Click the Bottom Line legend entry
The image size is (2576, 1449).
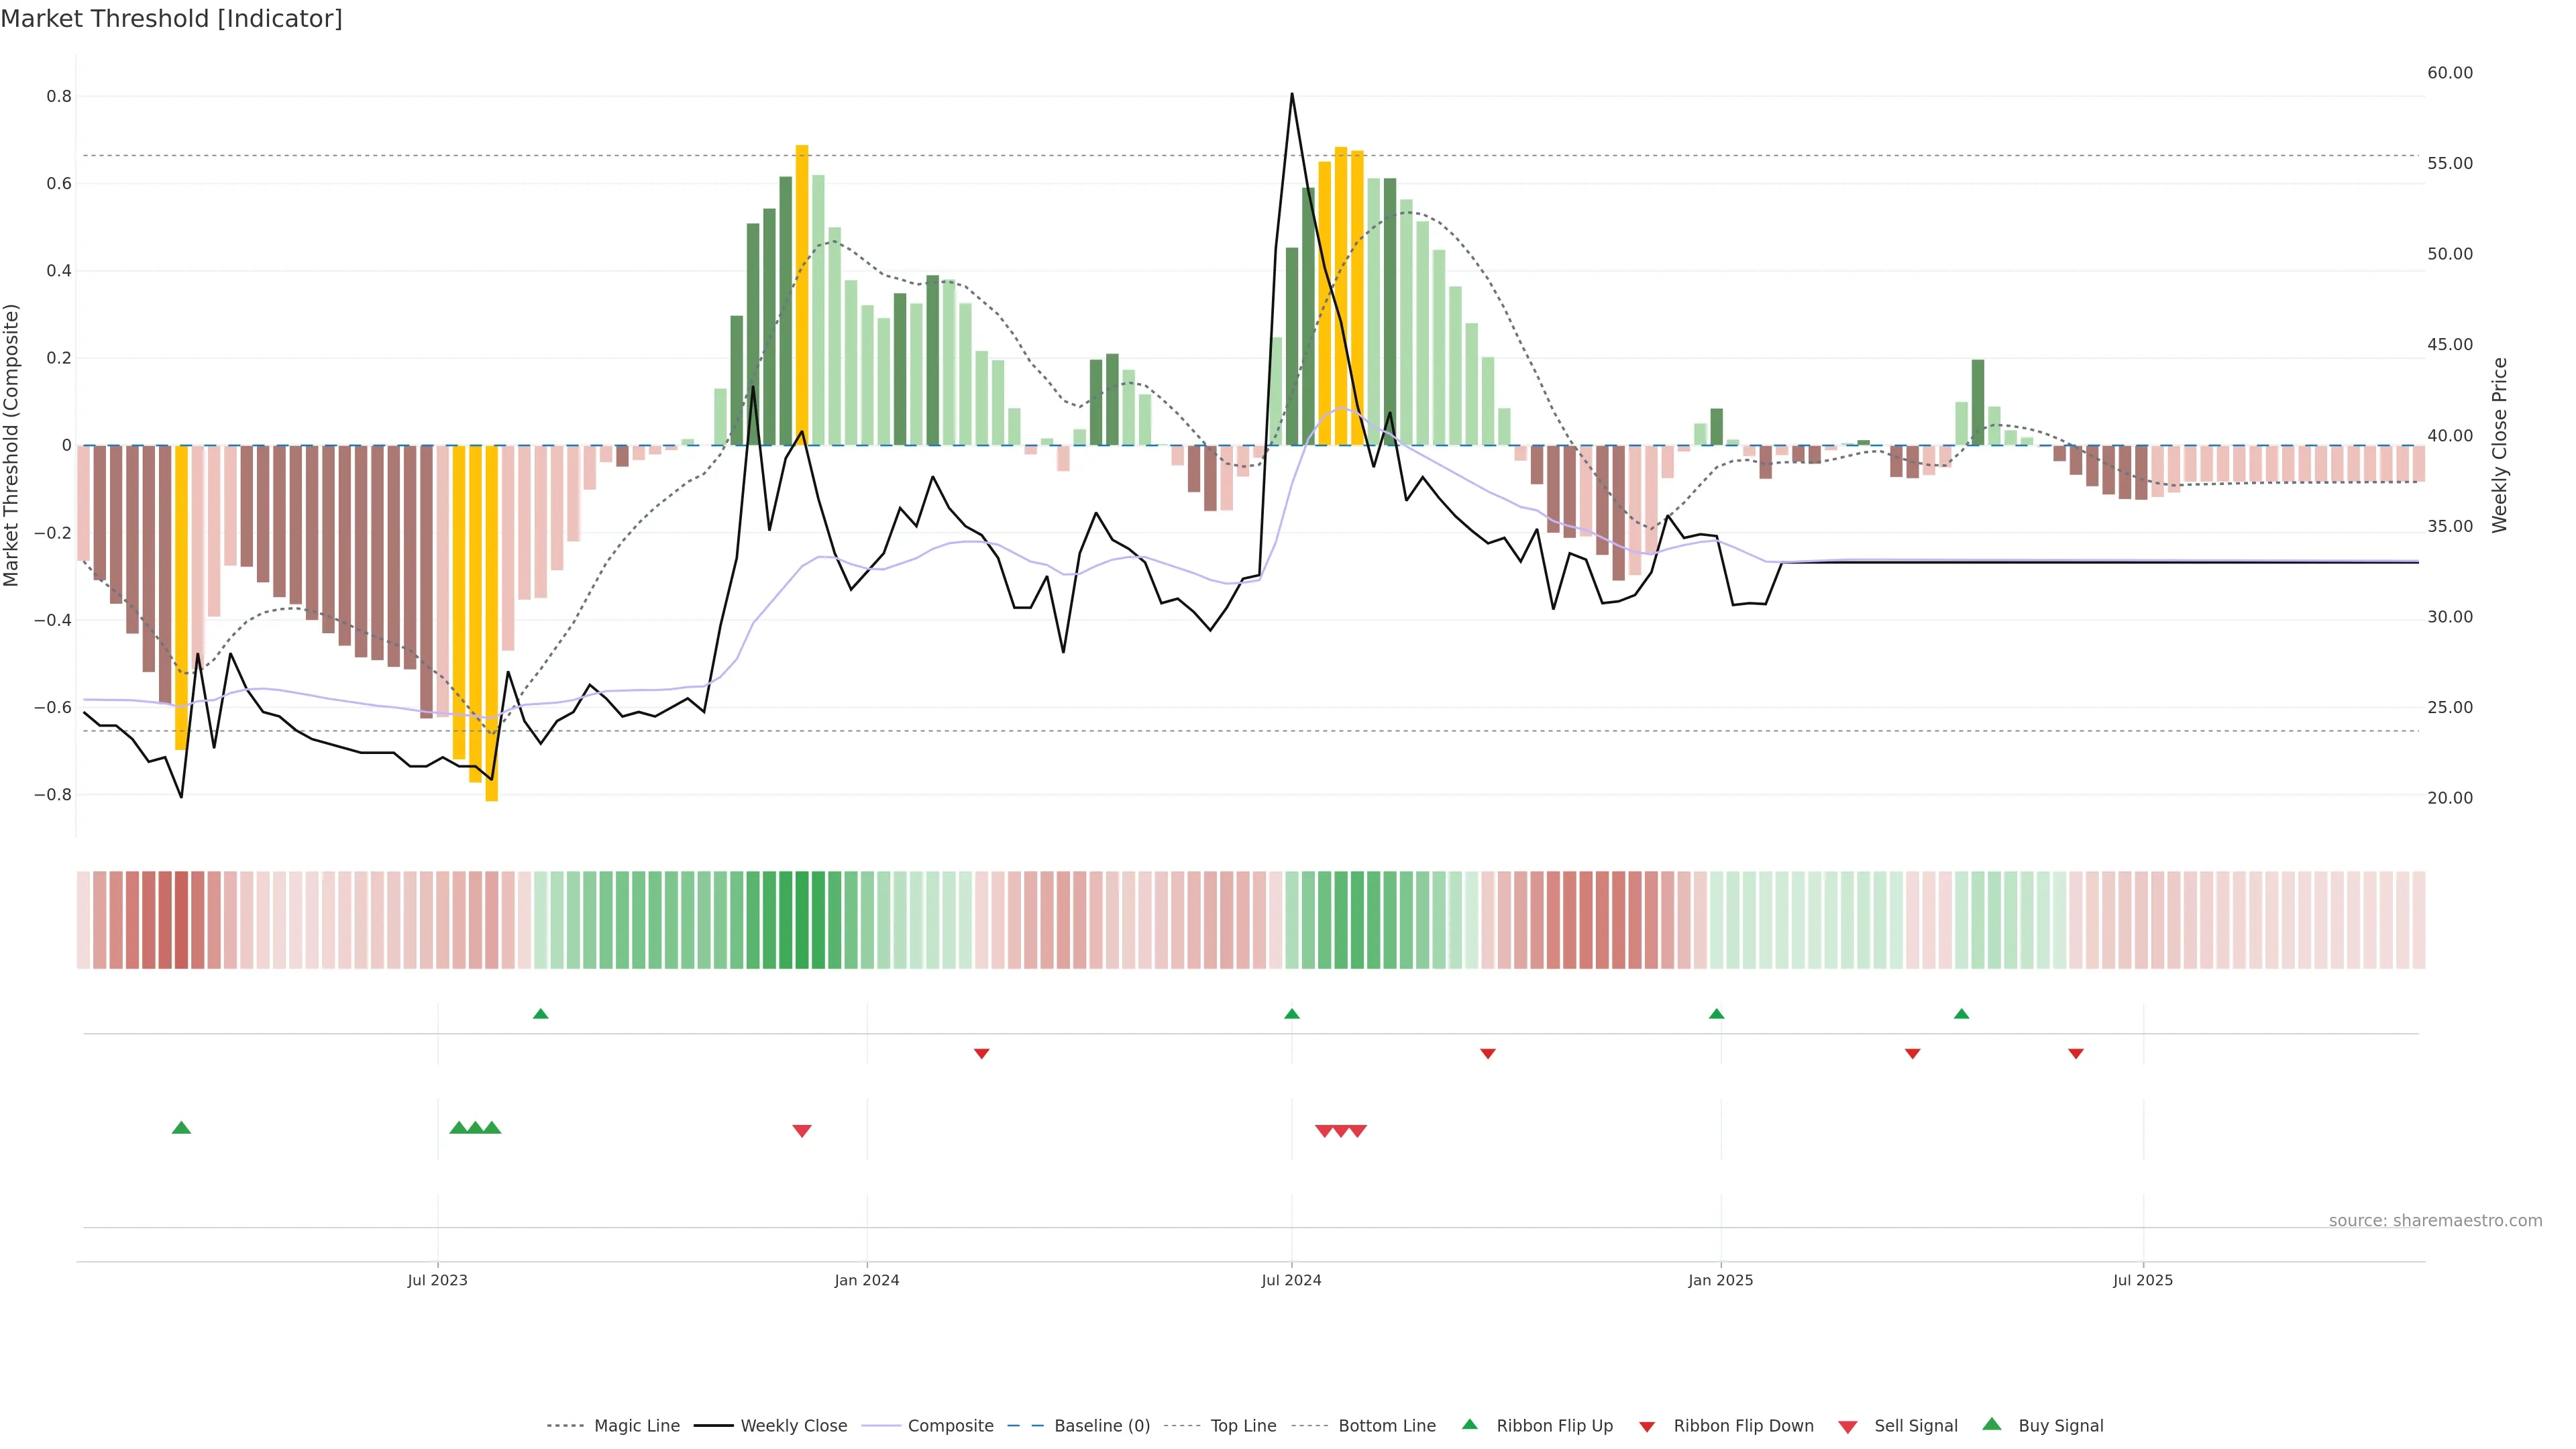pyautogui.click(x=1386, y=1426)
